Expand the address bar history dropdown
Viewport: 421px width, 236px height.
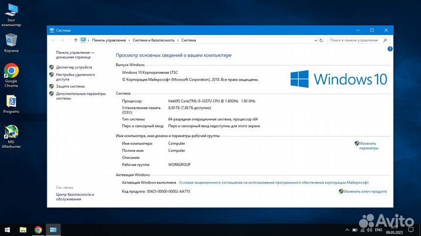316,40
